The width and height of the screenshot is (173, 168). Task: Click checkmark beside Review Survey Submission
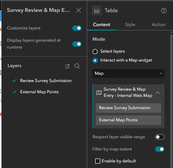click(x=15, y=81)
